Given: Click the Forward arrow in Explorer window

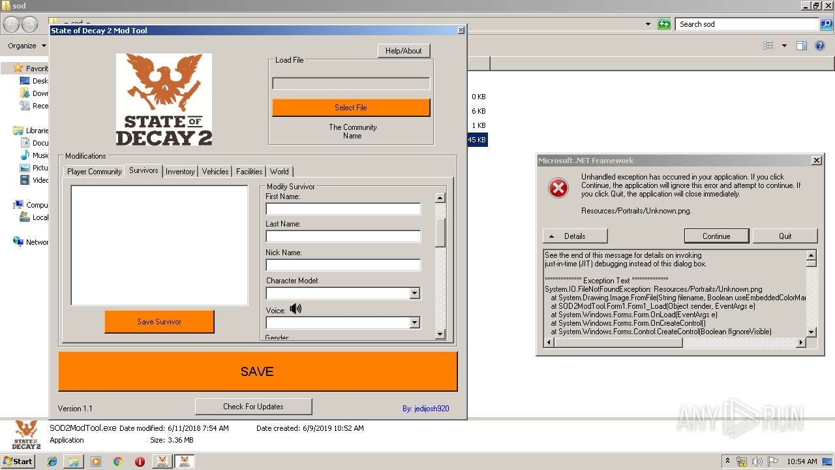Looking at the screenshot, I should tap(30, 25).
